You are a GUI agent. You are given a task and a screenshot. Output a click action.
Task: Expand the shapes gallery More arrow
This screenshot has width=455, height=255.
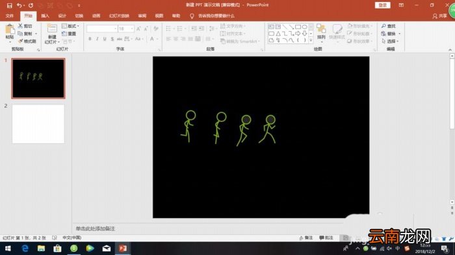coord(311,41)
